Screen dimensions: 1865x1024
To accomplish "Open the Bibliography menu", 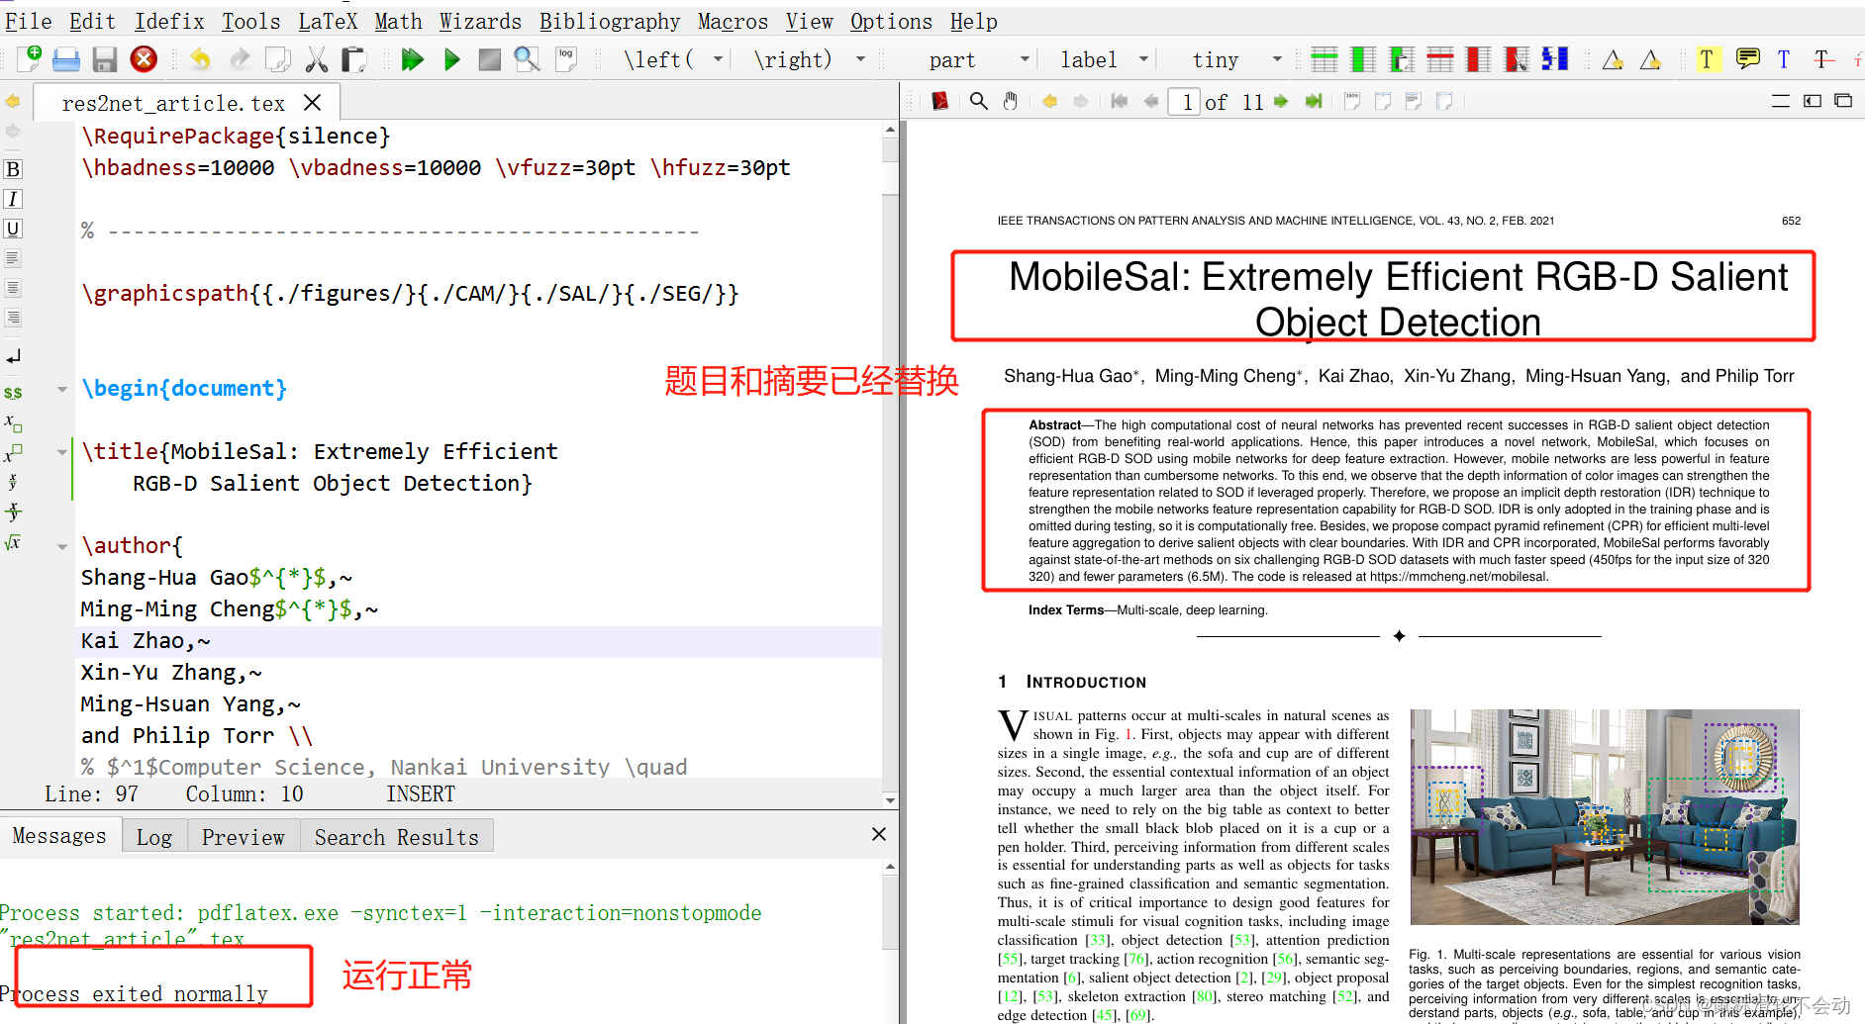I will coord(610,21).
